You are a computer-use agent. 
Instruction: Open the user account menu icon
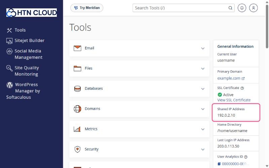point(254,8)
